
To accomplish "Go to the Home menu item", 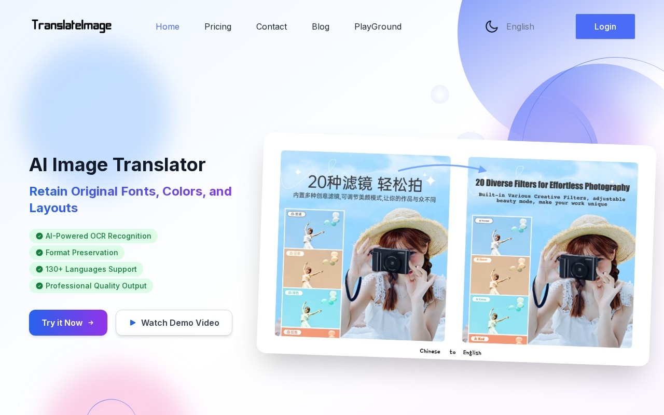I will pyautogui.click(x=168, y=26).
